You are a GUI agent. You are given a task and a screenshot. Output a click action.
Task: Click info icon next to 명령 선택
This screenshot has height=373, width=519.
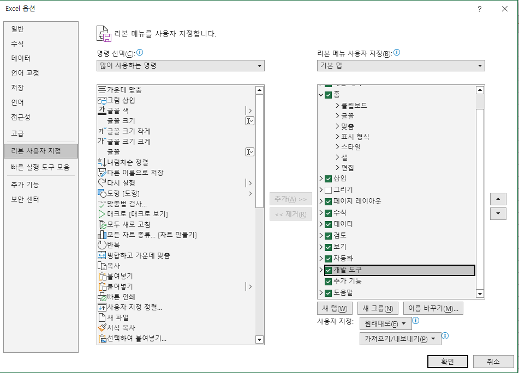140,52
